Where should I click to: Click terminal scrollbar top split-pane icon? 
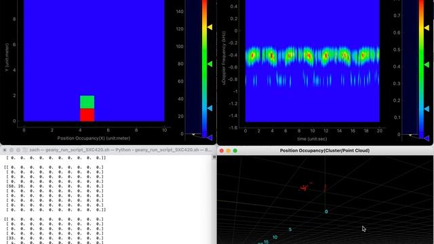(214, 157)
